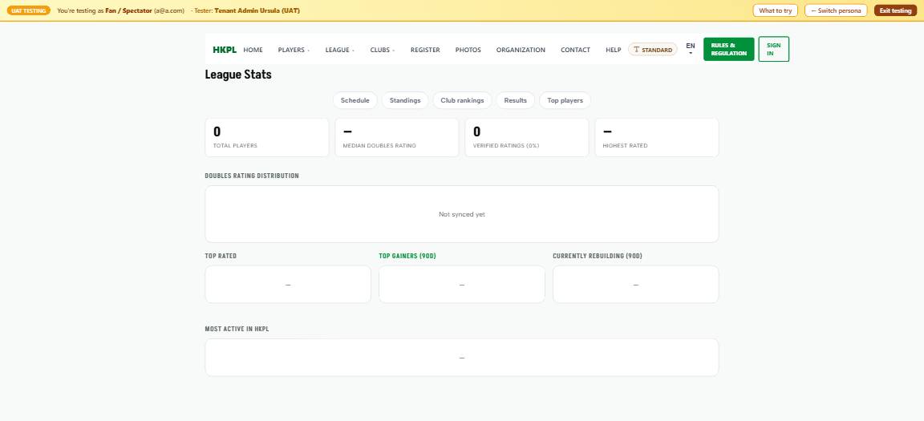This screenshot has height=421, width=924.
Task: Click the DOUBLES RATING DISTRIBUTION heading
Action: click(x=252, y=176)
